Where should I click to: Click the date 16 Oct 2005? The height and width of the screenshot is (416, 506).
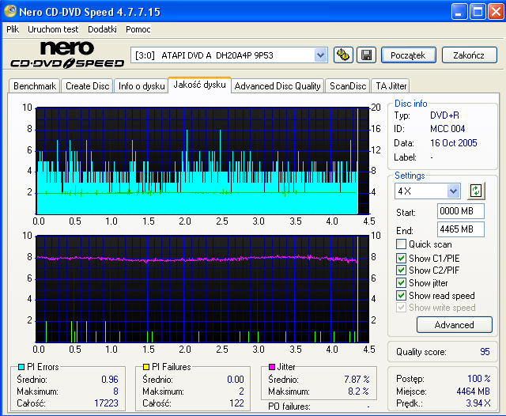[453, 142]
